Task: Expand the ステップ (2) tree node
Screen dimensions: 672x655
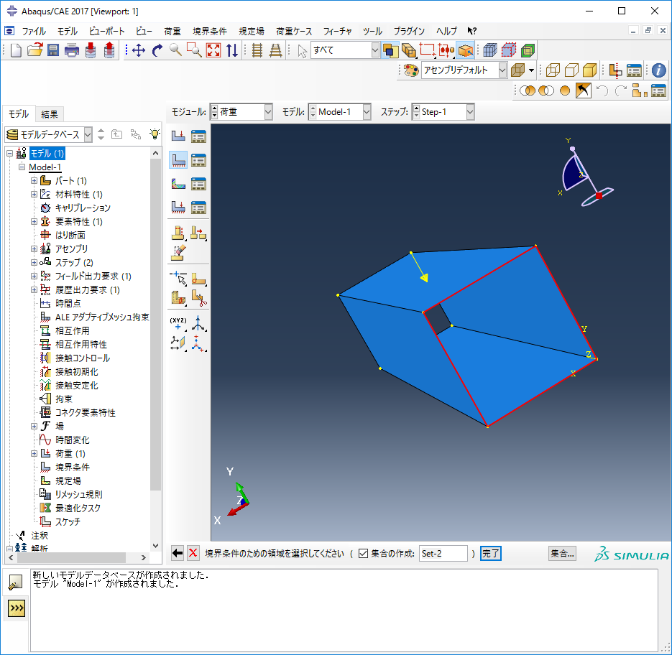Action: (34, 263)
